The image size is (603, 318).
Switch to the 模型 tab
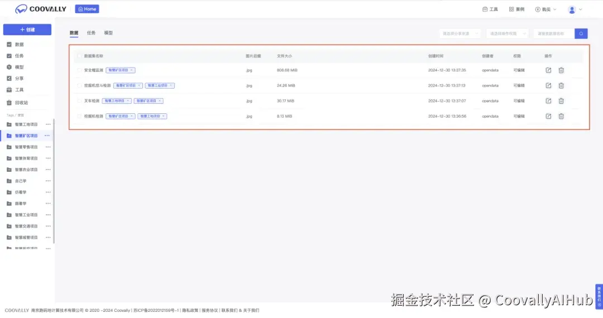pyautogui.click(x=108, y=33)
